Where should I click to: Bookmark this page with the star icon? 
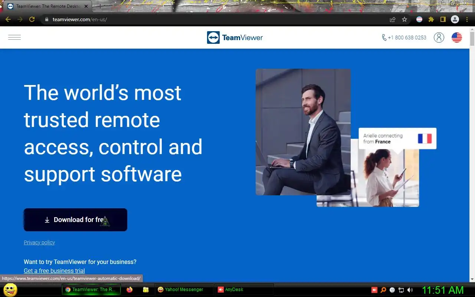[404, 19]
